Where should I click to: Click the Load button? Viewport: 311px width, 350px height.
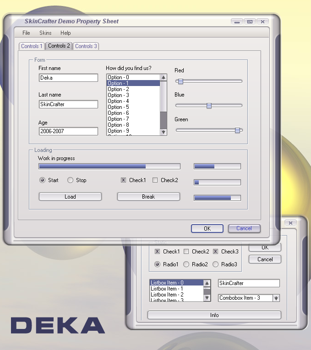coord(70,197)
